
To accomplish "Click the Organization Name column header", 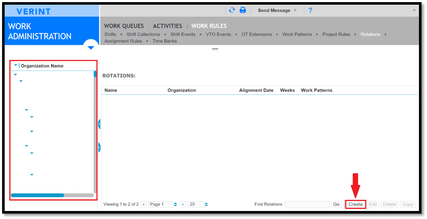I will pos(42,66).
